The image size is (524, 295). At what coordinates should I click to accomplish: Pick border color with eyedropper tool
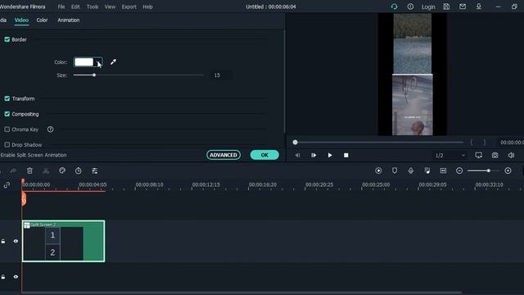113,62
